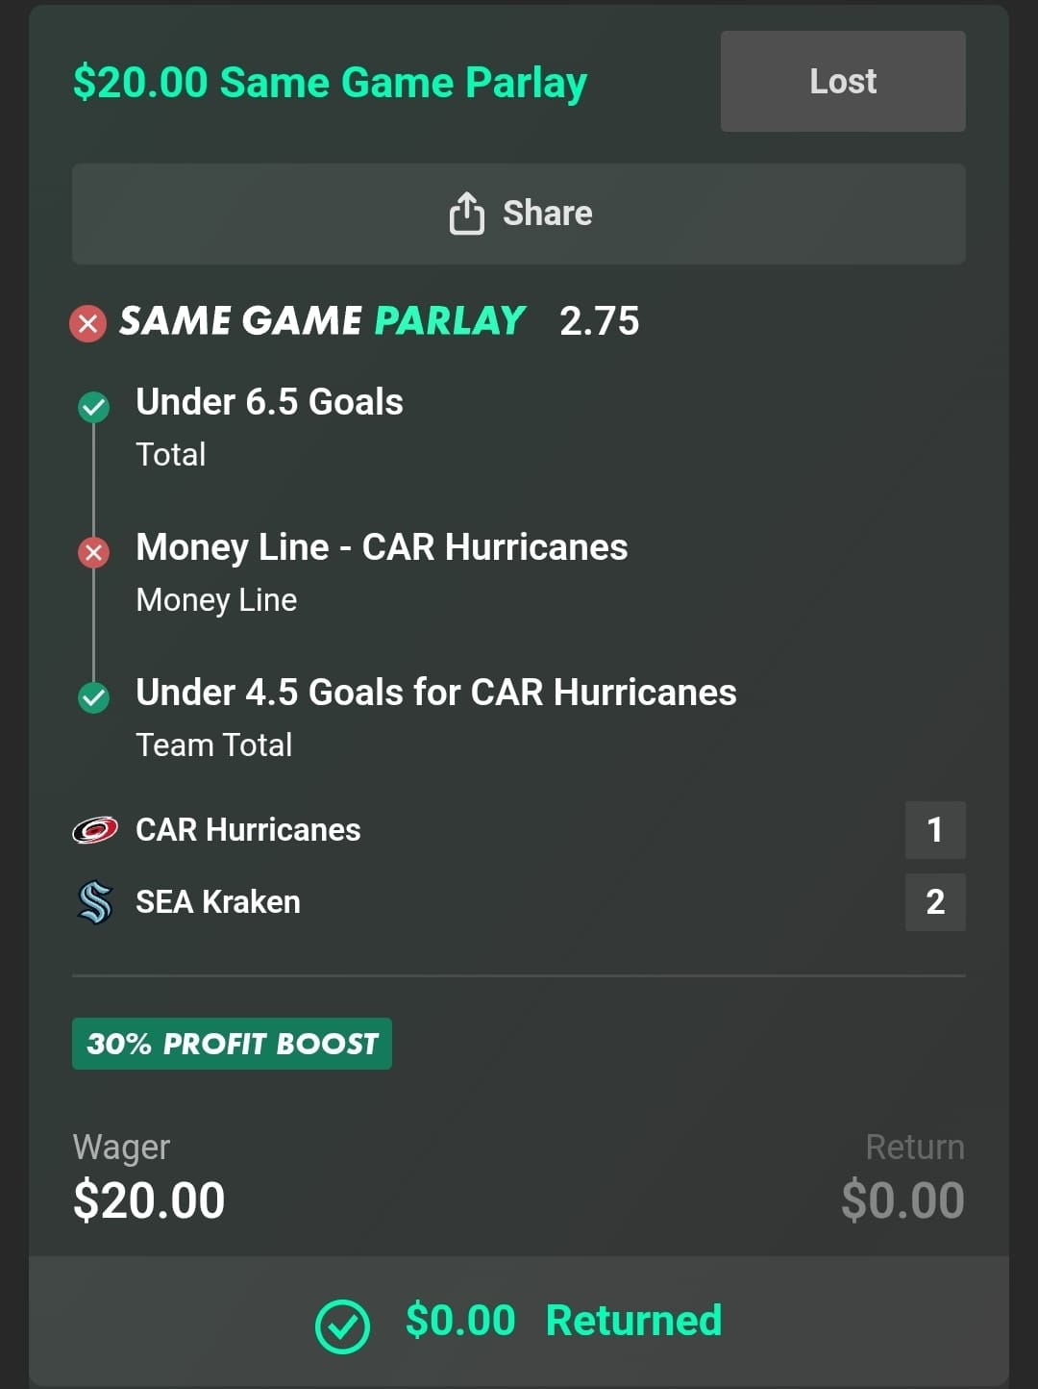Click the Carolina Hurricanes team logo
The image size is (1038, 1389).
click(x=95, y=829)
